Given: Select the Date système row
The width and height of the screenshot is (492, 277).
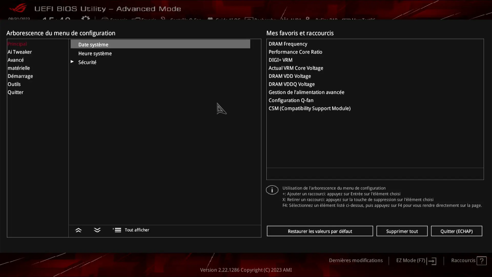Looking at the screenshot, I should pos(160,44).
